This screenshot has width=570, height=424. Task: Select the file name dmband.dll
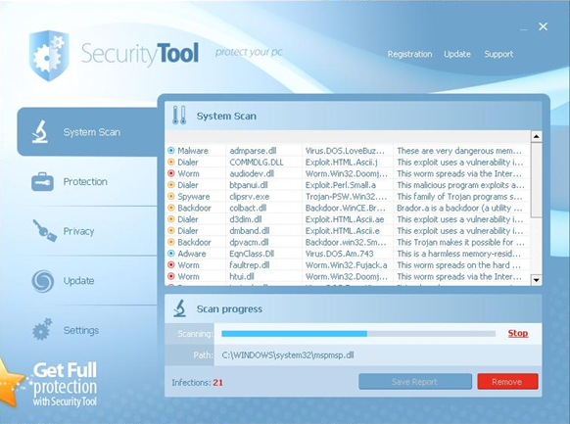tap(250, 231)
